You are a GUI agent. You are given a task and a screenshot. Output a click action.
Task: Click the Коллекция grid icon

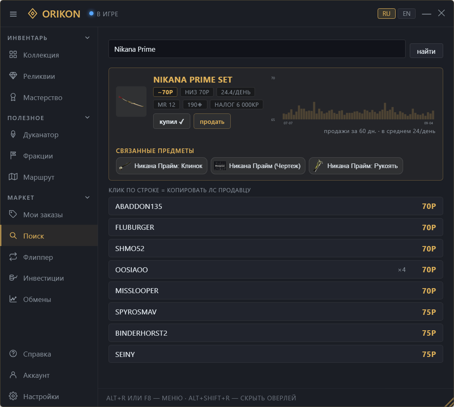click(13, 54)
